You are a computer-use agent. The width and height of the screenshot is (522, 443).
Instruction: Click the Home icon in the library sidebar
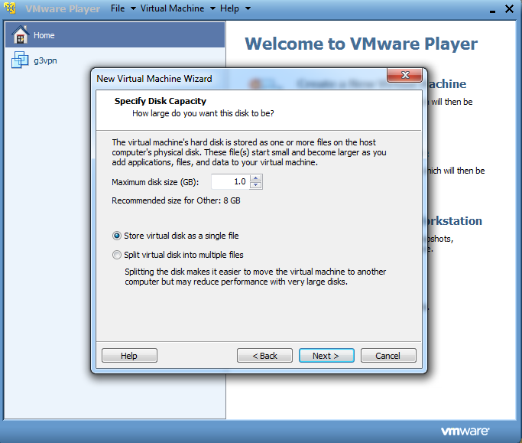pos(21,35)
